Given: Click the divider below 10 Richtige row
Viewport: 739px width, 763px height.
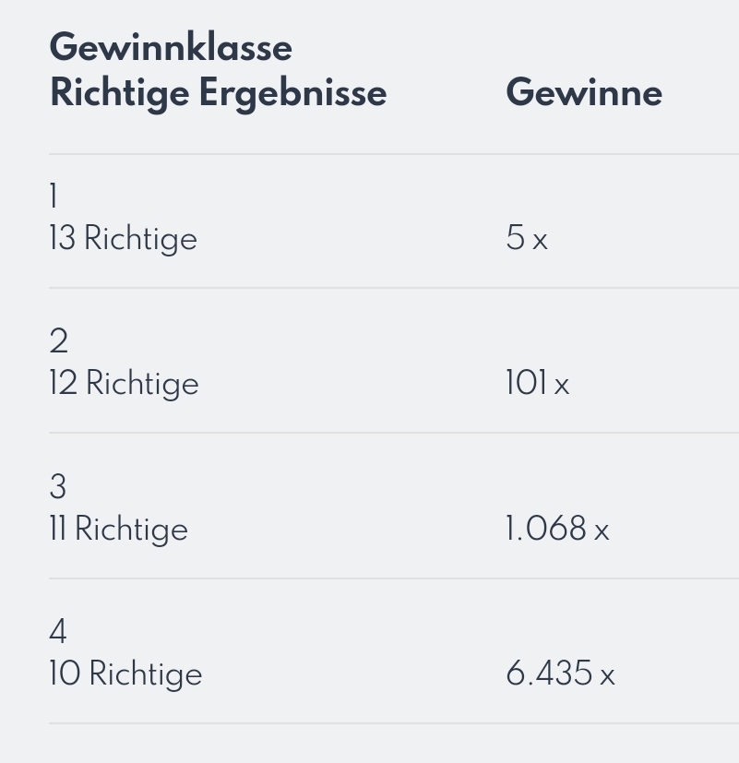Looking at the screenshot, I should (394, 723).
